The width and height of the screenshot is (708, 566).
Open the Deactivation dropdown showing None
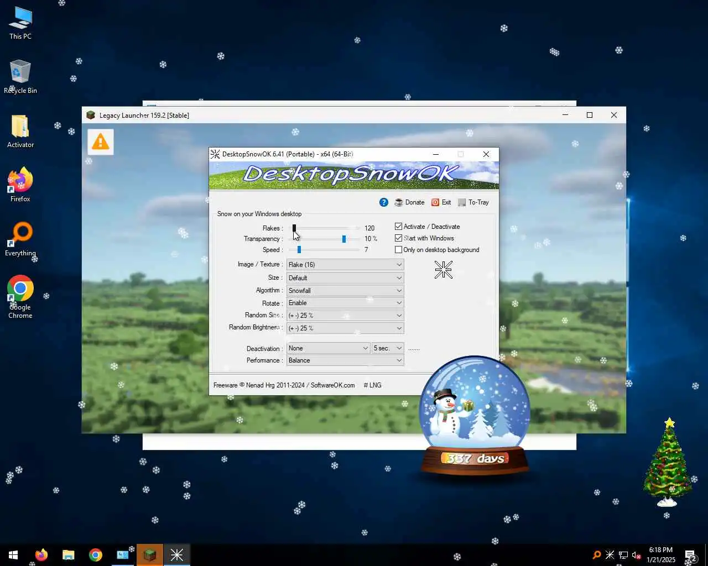pos(328,348)
